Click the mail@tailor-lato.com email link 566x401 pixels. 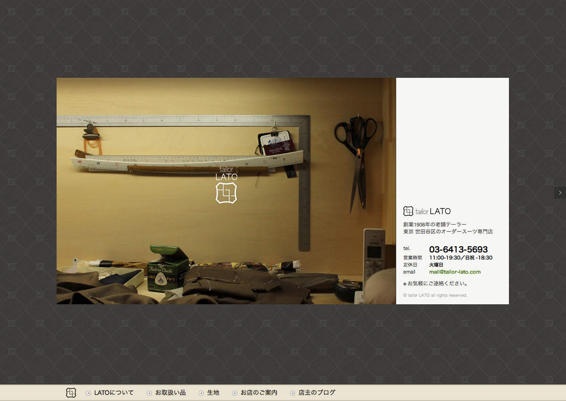pos(455,272)
